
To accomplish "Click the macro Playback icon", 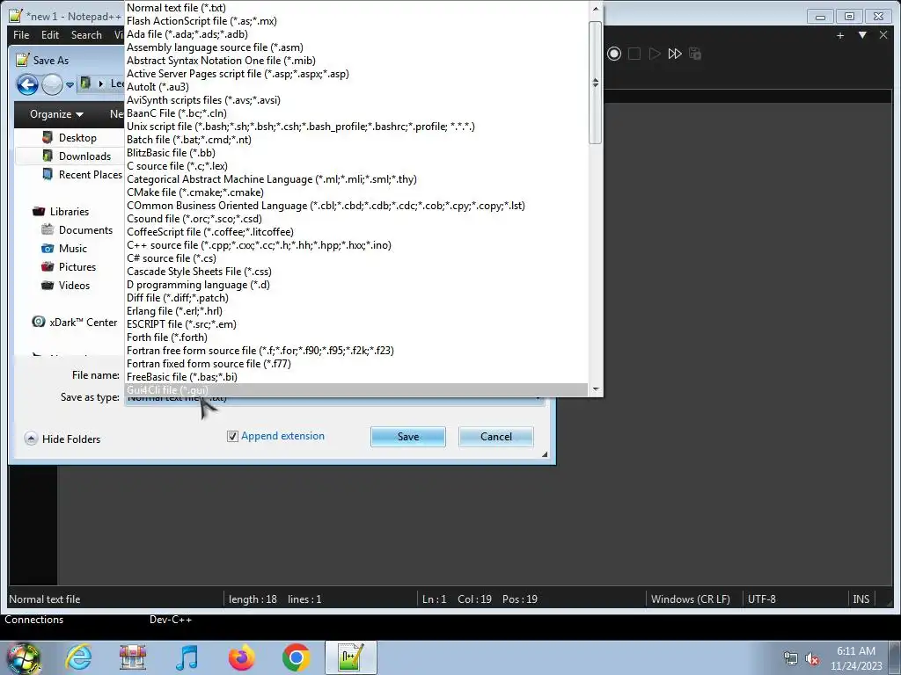I will [655, 54].
